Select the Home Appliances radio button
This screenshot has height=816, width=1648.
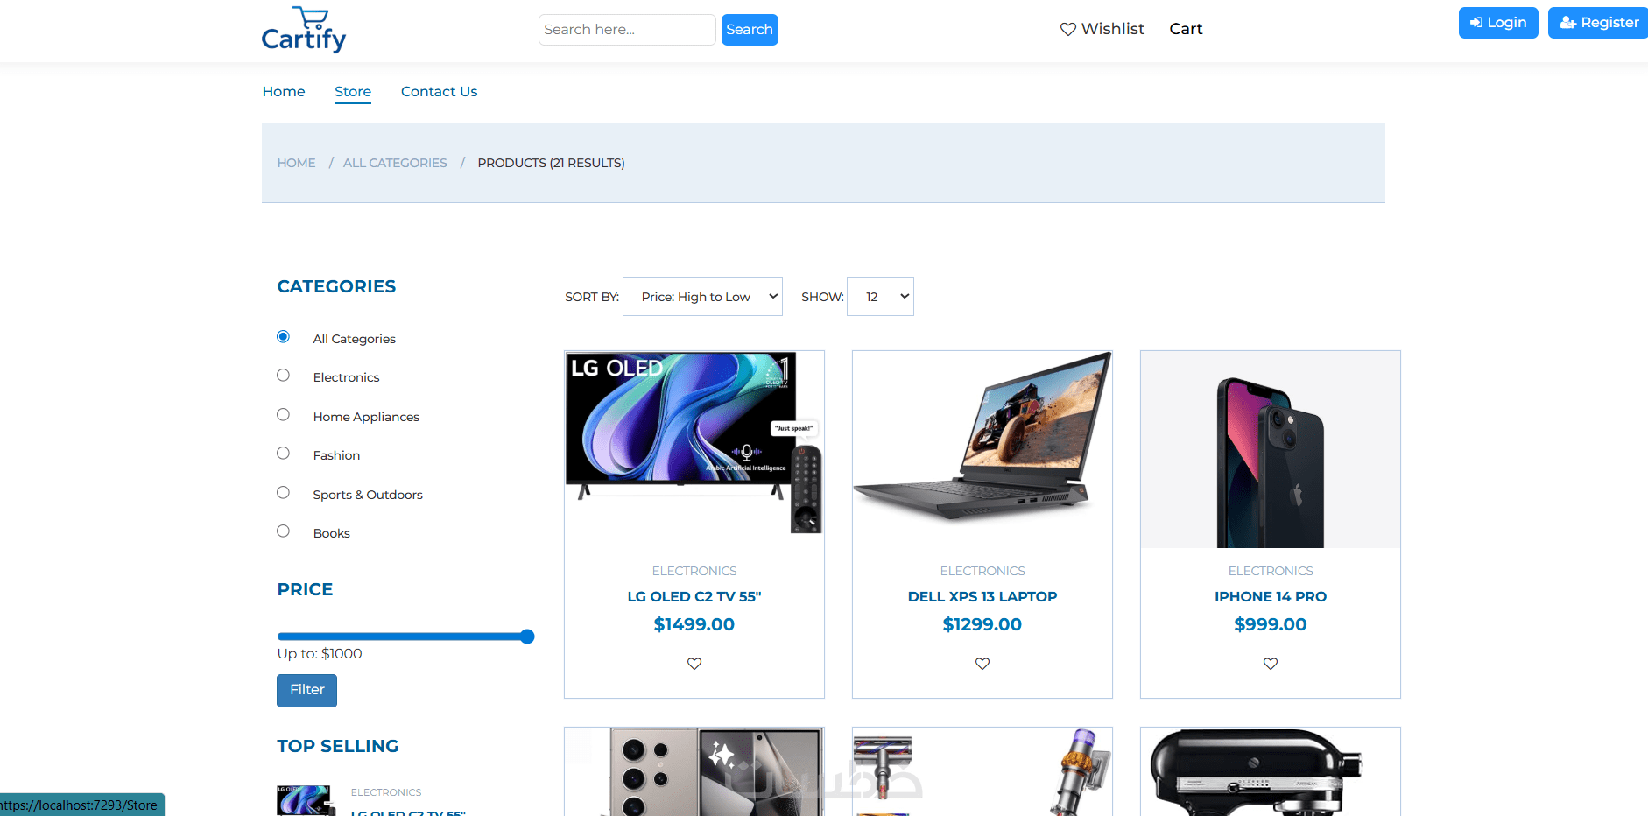pos(283,415)
